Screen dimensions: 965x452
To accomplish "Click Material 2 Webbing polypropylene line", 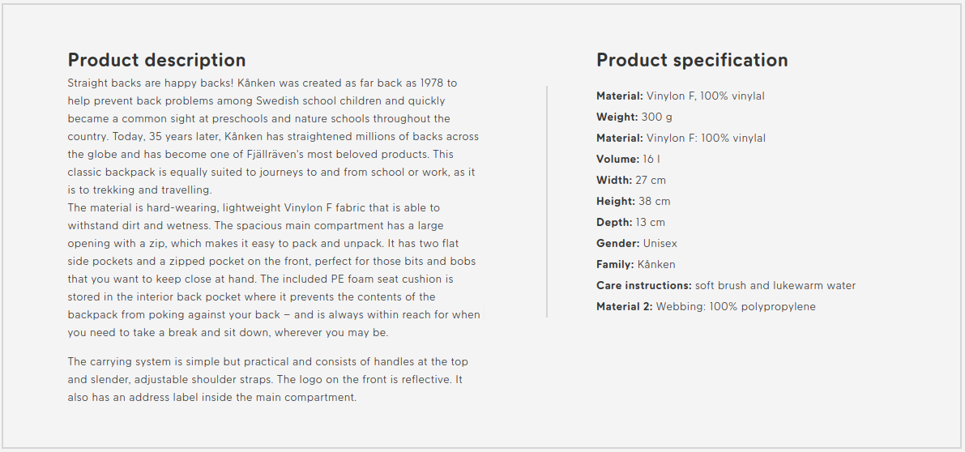I will [706, 306].
